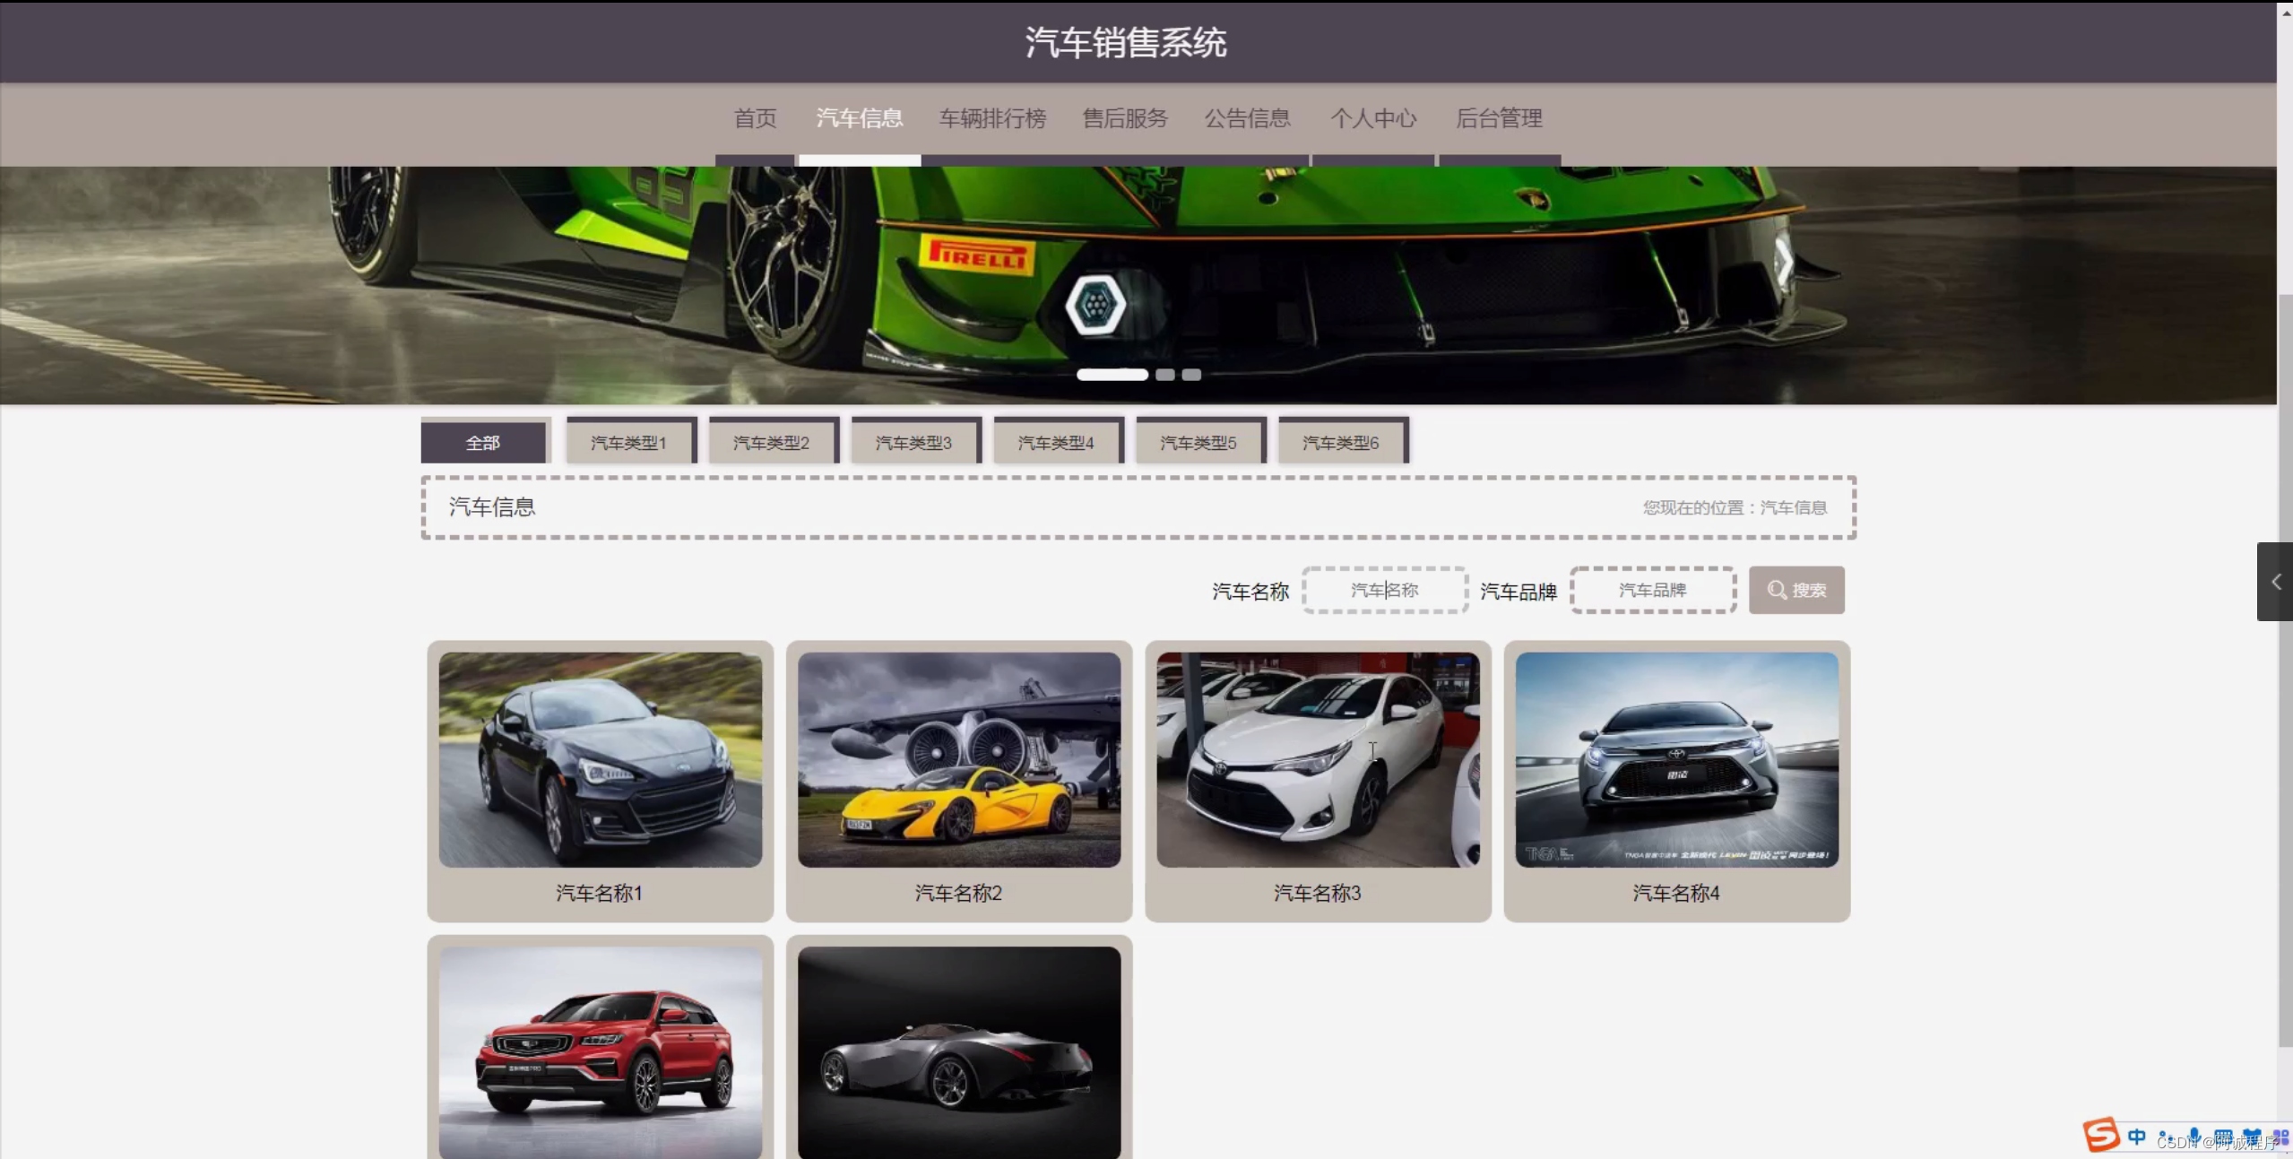Click the Sogou microphone voice input icon

(x=2194, y=1136)
